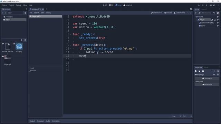Switch to 3D workspace

[x=111, y=5]
